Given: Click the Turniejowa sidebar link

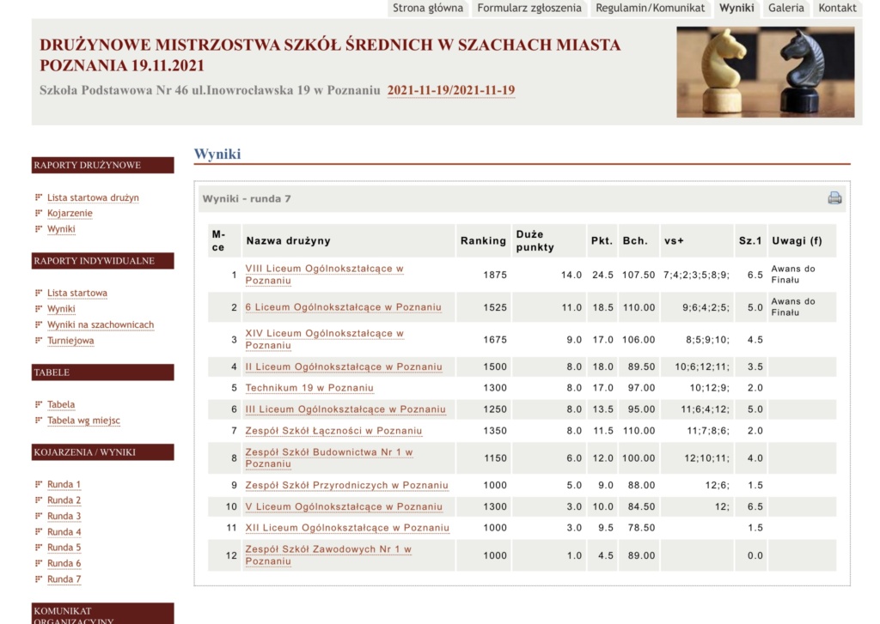Looking at the screenshot, I should (70, 341).
